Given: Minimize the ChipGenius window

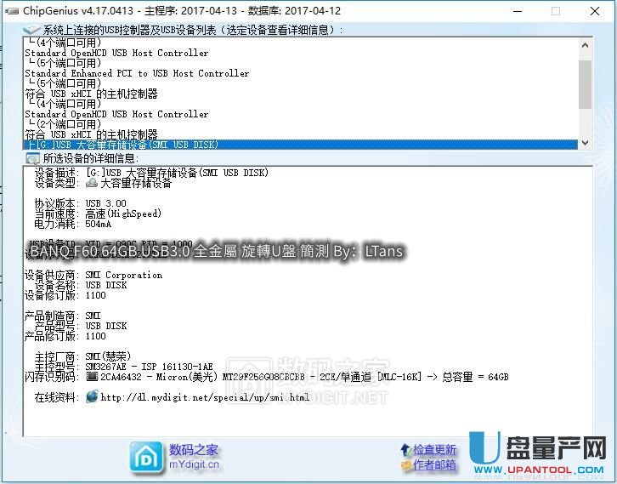Looking at the screenshot, I should coord(518,11).
